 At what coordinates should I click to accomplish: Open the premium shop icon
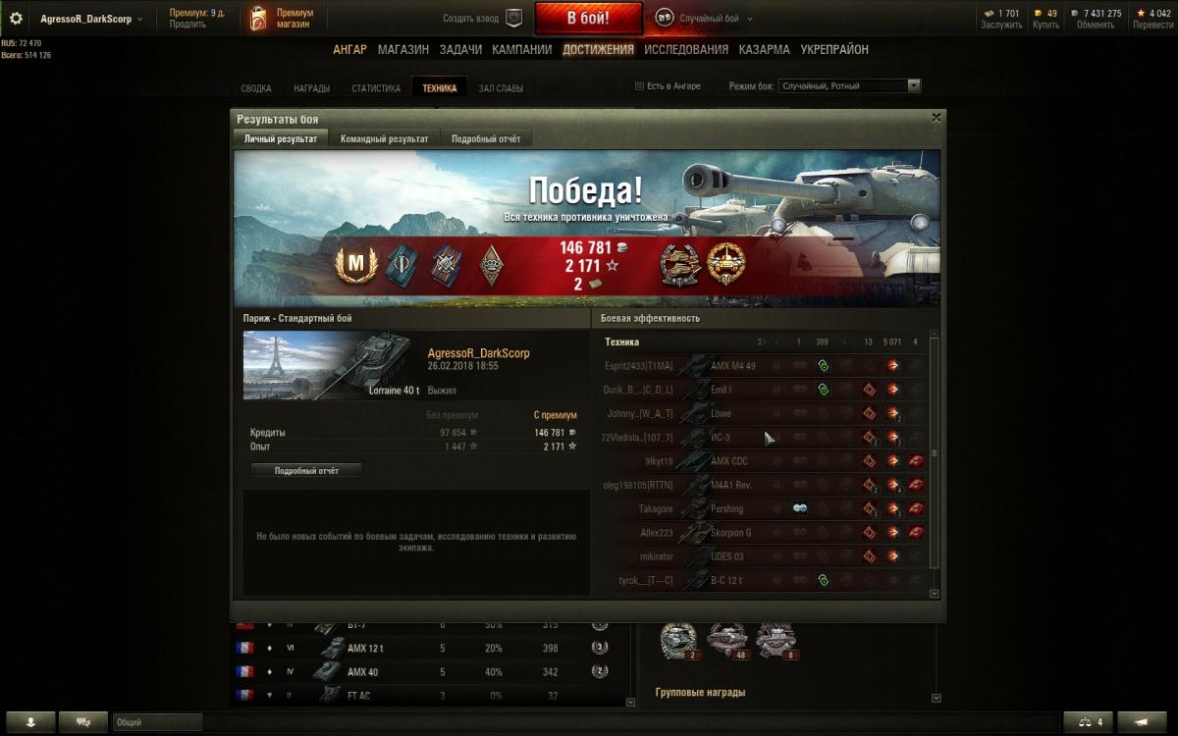pos(258,19)
